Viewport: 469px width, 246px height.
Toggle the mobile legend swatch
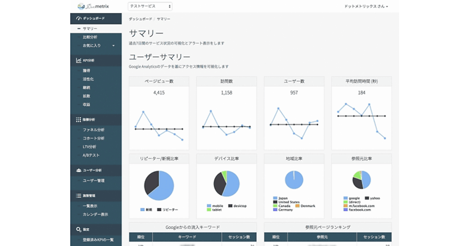209,206
